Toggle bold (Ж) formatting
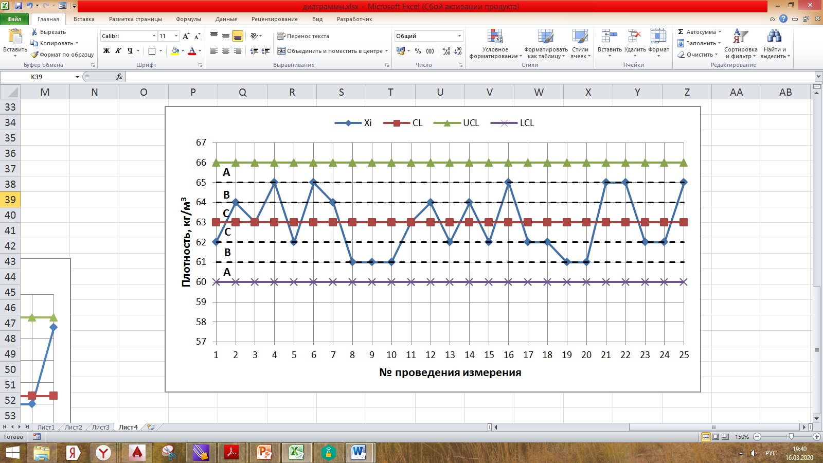This screenshot has height=463, width=823. [106, 51]
